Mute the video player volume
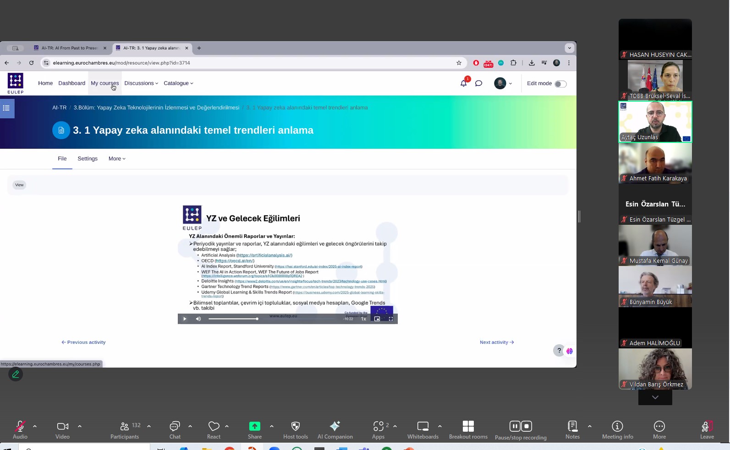 (198, 319)
